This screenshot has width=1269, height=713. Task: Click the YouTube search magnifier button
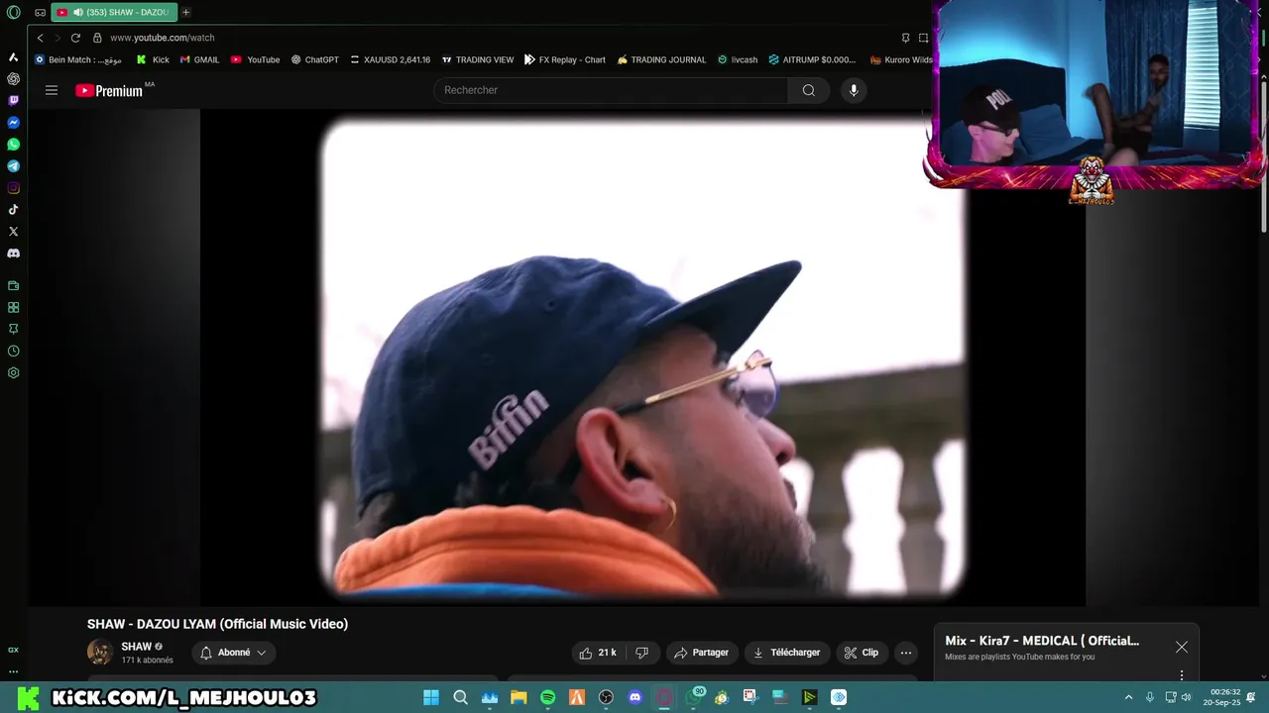pos(809,90)
